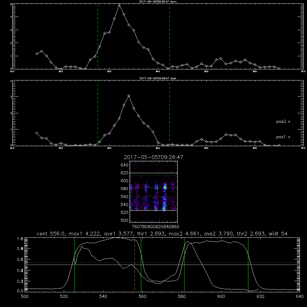
Task: Click bottom plot x-axis label 560
Action: [x=142, y=297]
